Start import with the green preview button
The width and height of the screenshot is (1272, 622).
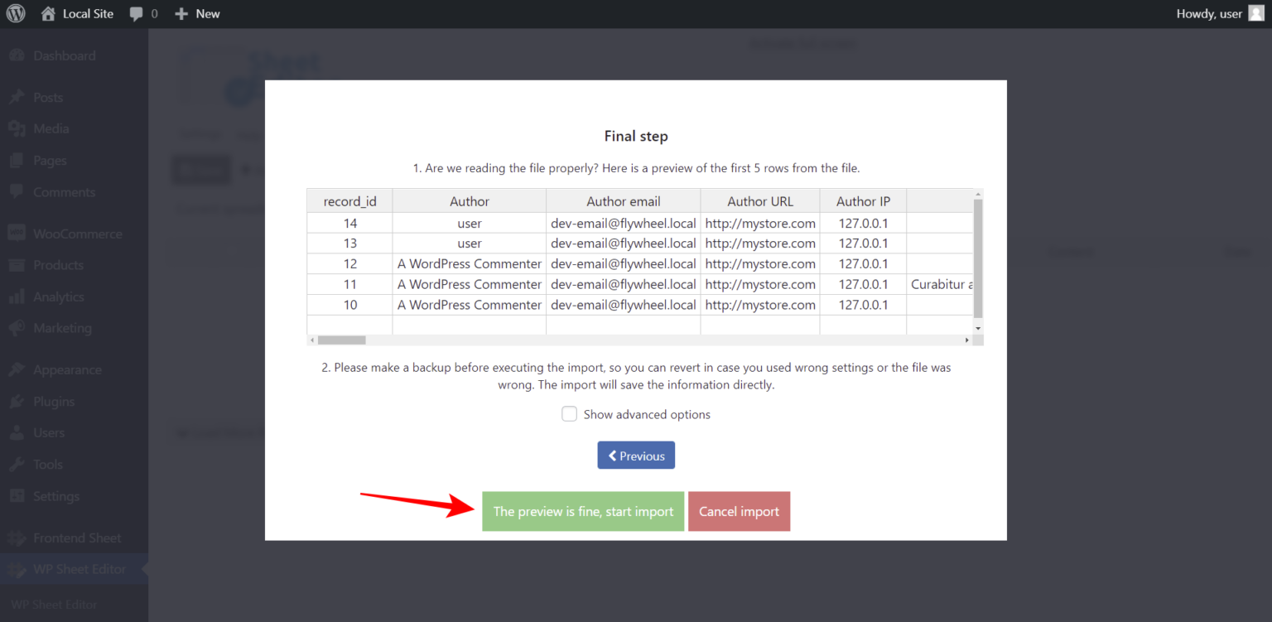pos(583,511)
